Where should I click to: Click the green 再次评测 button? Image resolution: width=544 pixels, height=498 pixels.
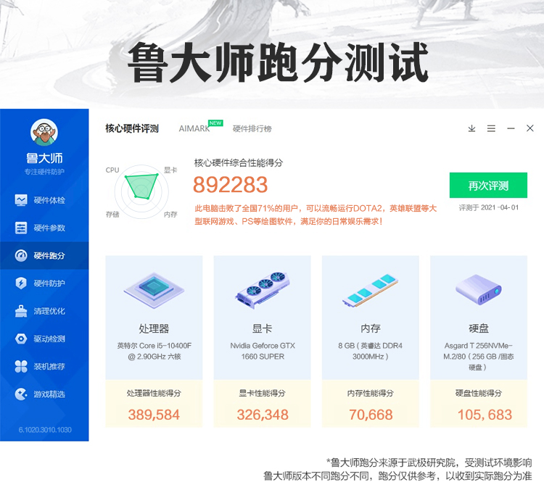click(488, 185)
